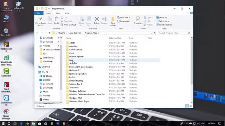The height and width of the screenshot is (126, 225).
Task: Expand the Open button dropdown
Action: click(x=153, y=17)
